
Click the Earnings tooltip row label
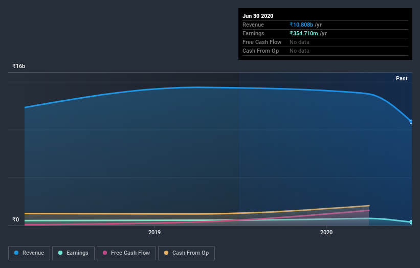[253, 33]
